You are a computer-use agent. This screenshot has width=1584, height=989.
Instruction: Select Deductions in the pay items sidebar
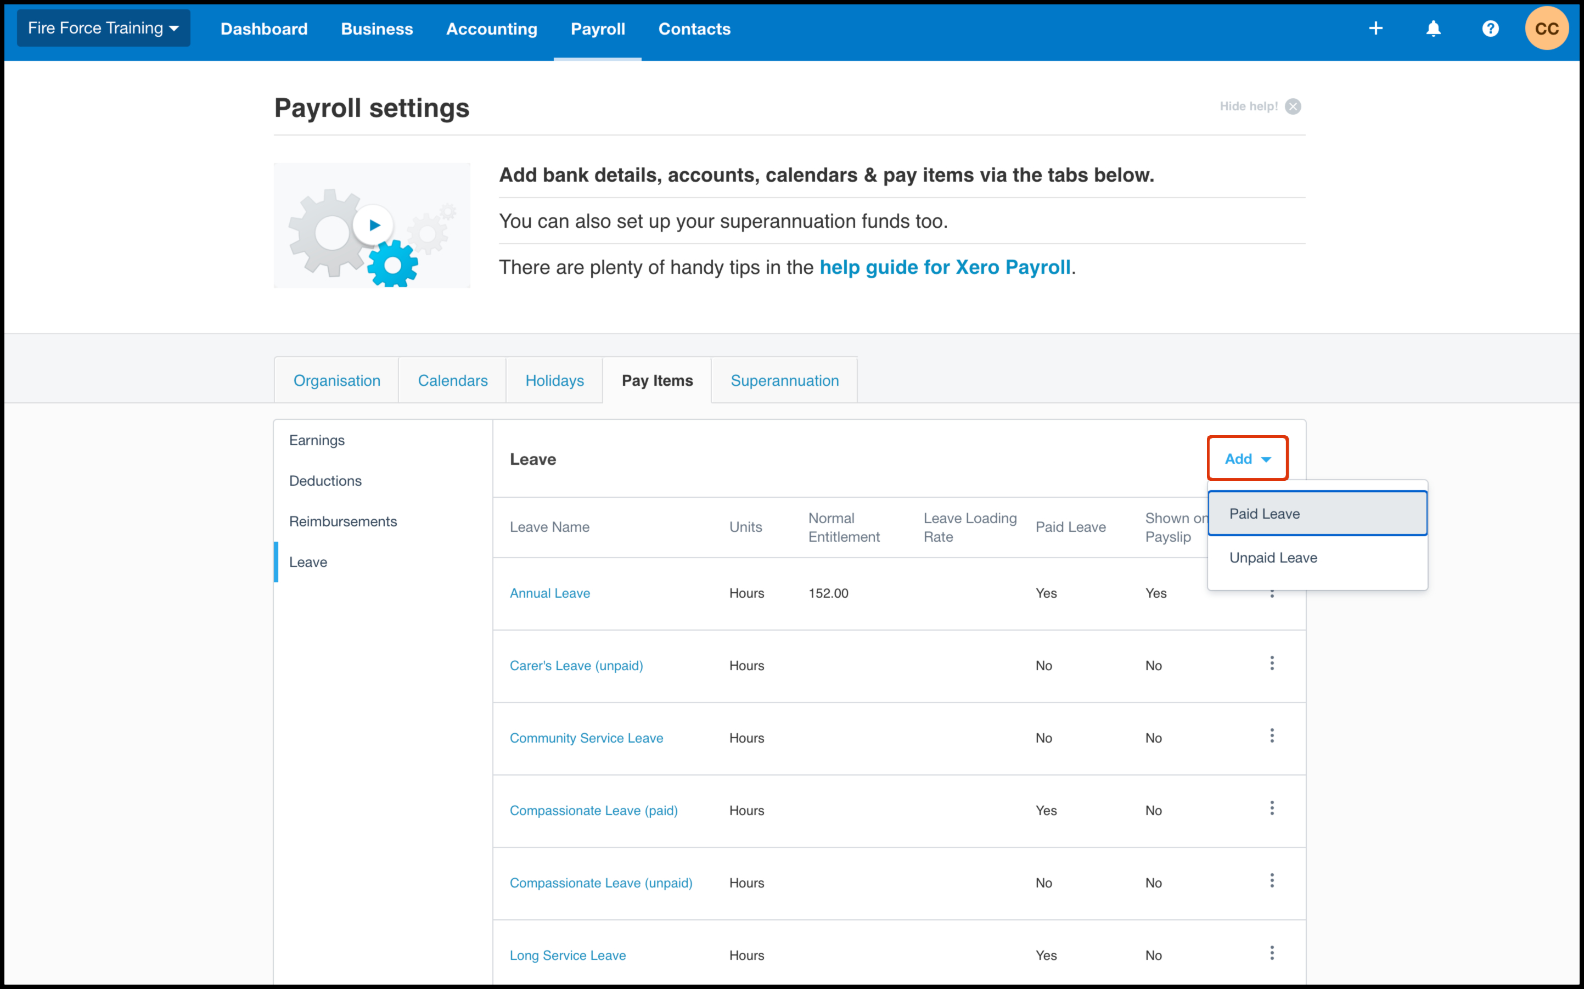(x=325, y=481)
